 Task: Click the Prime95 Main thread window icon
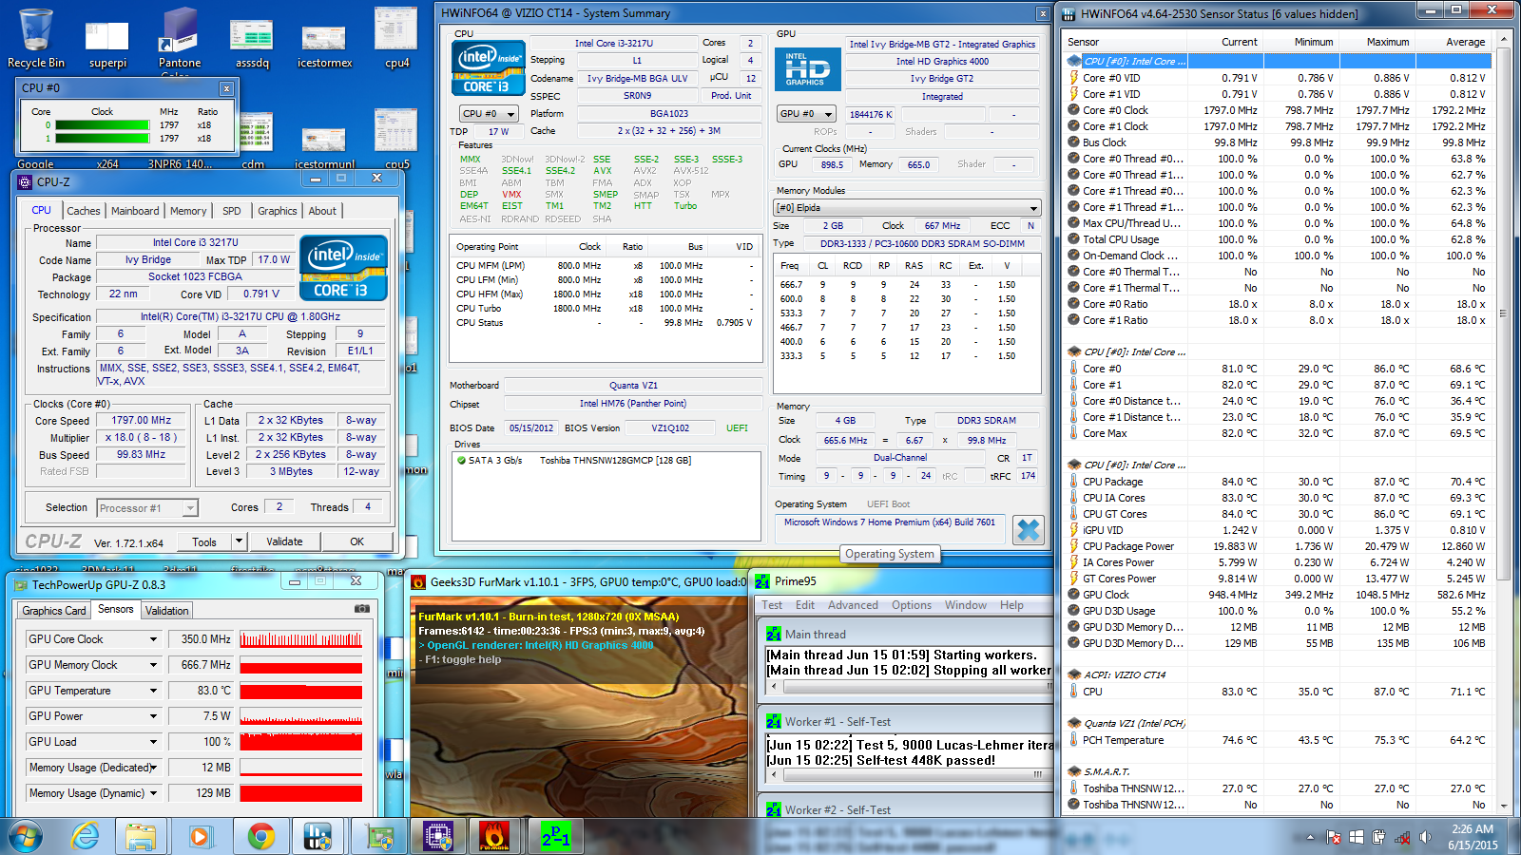pos(774,634)
